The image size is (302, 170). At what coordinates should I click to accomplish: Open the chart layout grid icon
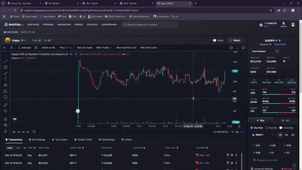36,48
